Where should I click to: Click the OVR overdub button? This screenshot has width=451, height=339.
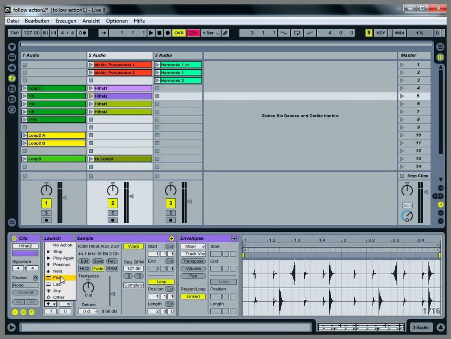(179, 33)
